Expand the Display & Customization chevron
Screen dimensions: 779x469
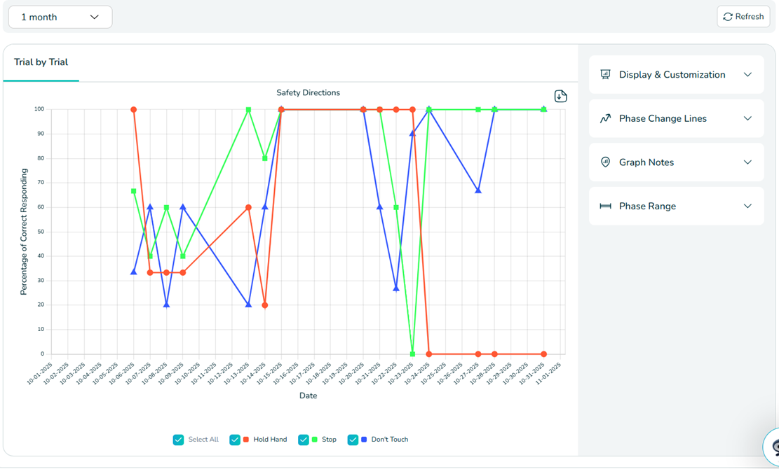(747, 75)
